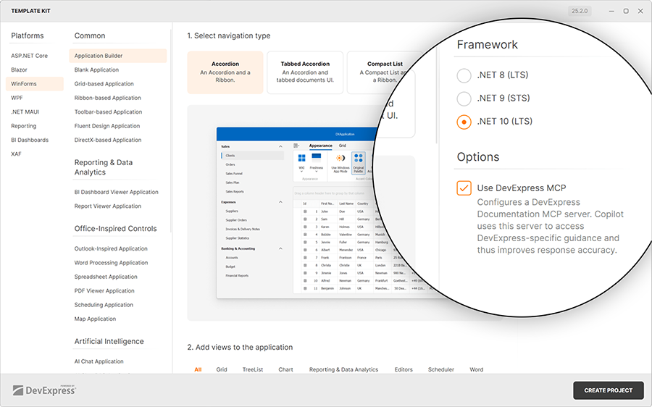Select XAF platform
Screen dimensions: 652x407
16,154
